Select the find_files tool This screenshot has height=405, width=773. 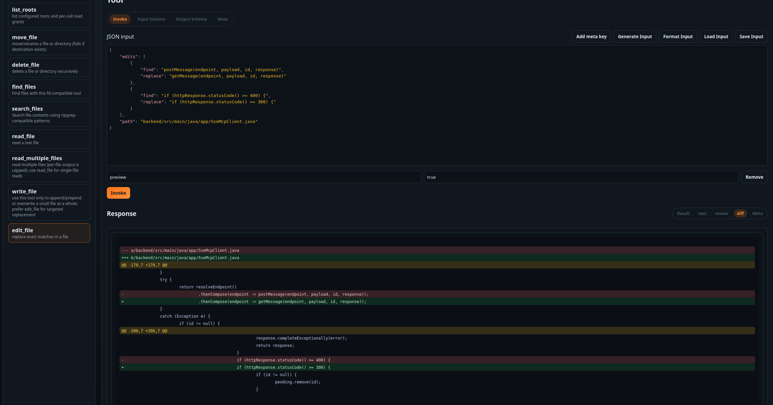pyautogui.click(x=49, y=89)
